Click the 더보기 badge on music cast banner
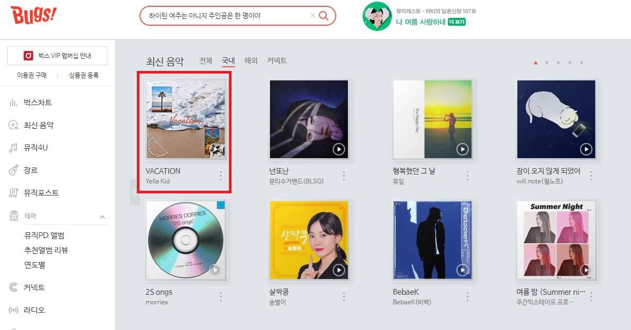Viewport: 631px width, 330px height. pos(457,22)
